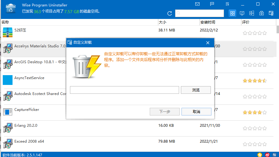279x157 pixels.
Task: Switch to all programs grid view
Action: (232, 13)
